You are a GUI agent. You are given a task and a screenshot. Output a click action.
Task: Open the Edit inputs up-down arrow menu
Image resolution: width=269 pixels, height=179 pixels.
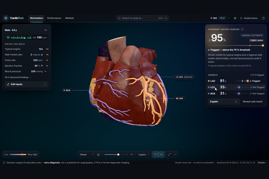(x=45, y=84)
